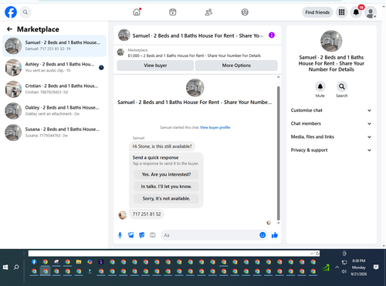Send quick reply 'Sorry, it's not available.'

point(166,199)
